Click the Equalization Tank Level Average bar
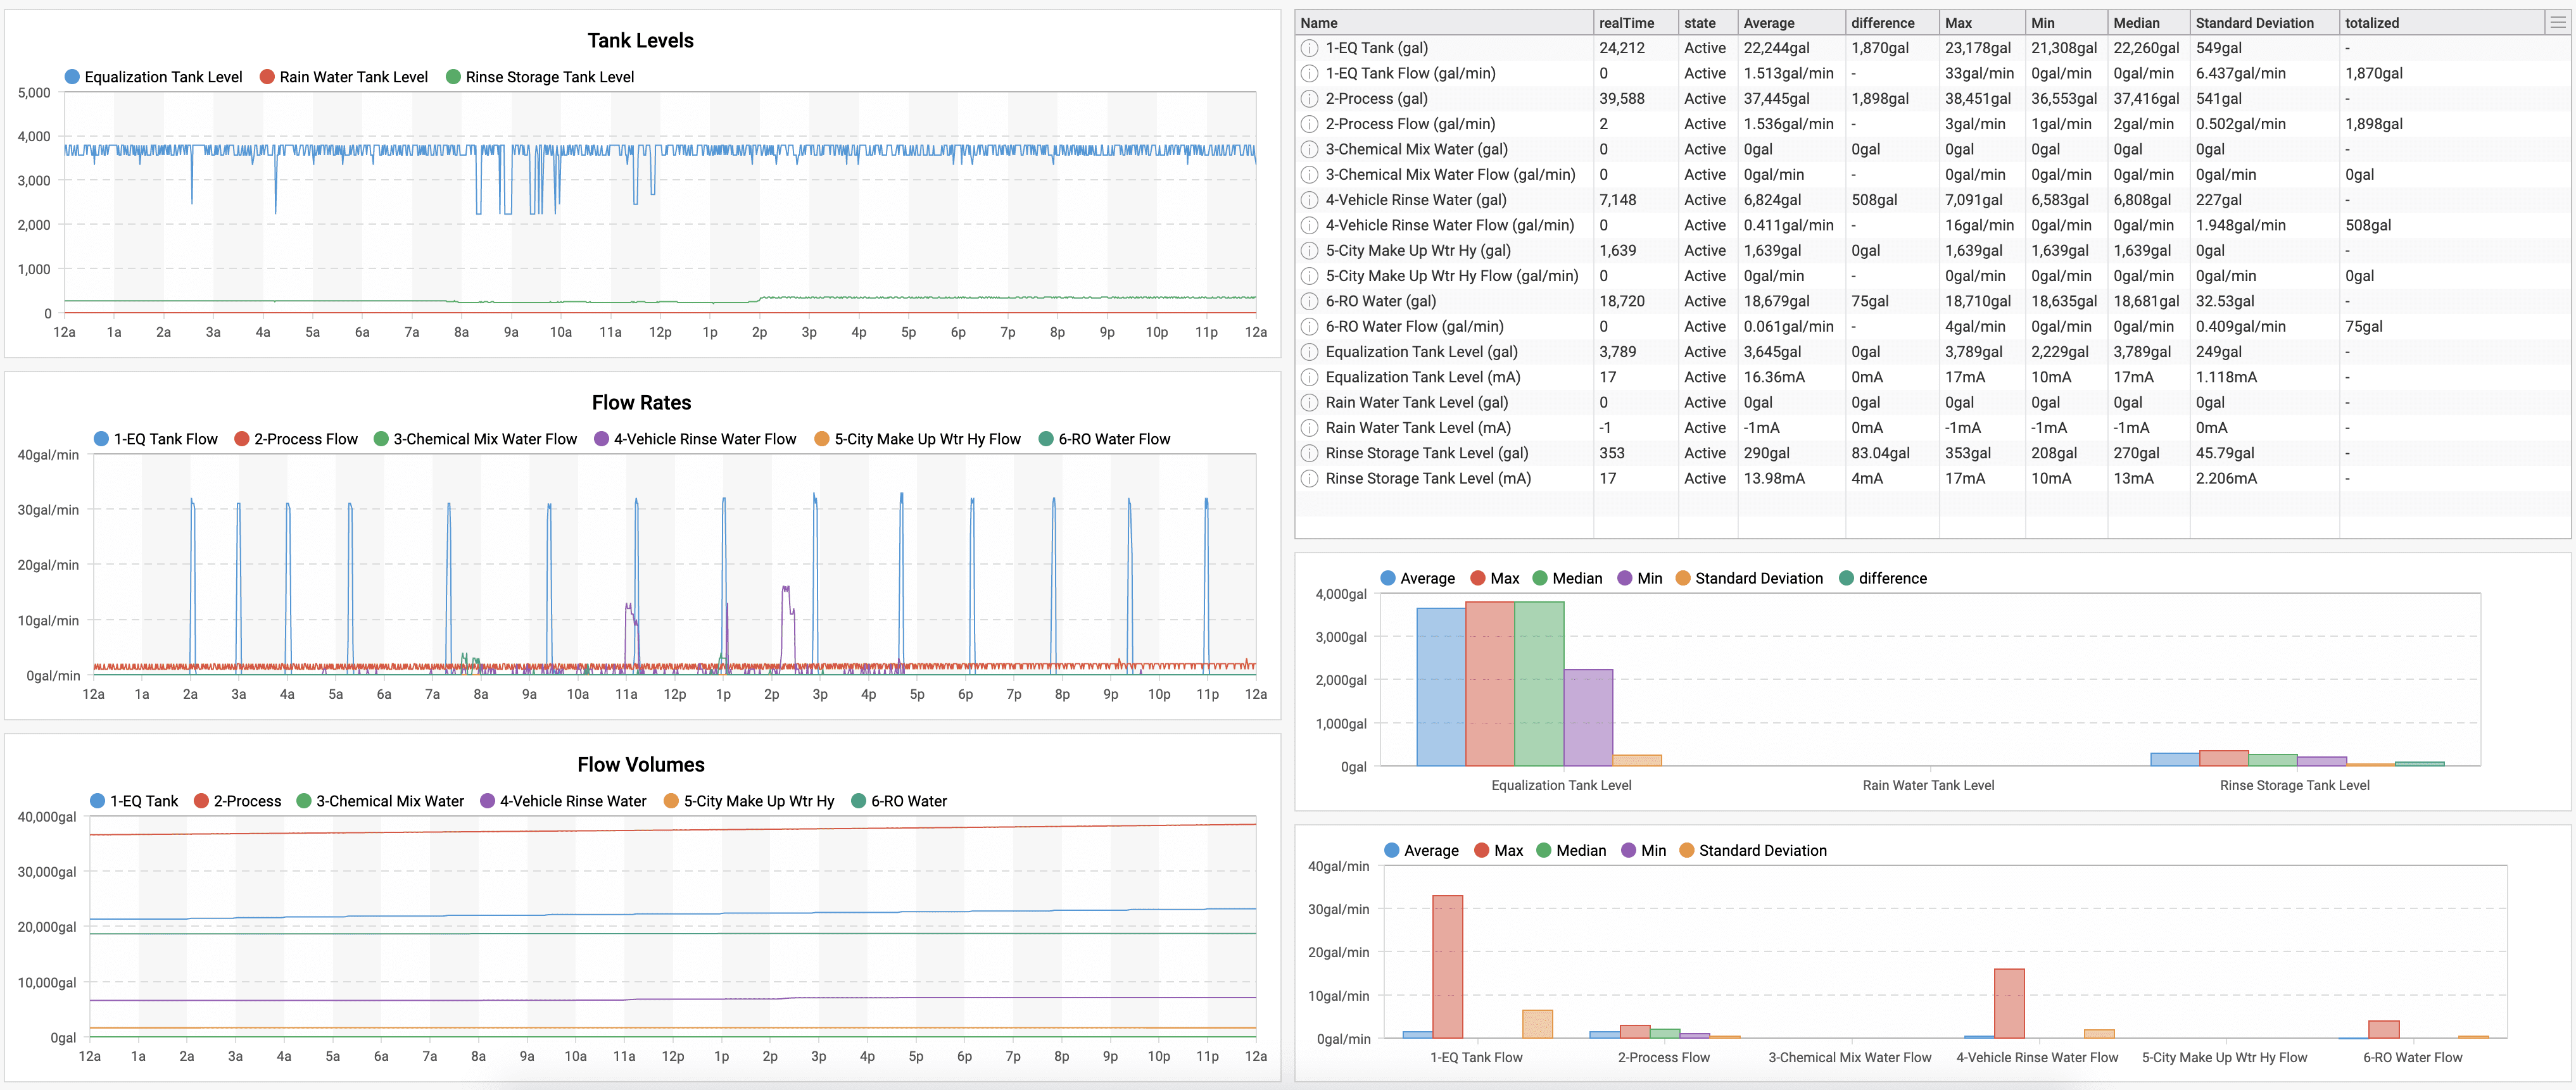The width and height of the screenshot is (2576, 1090). (1441, 687)
